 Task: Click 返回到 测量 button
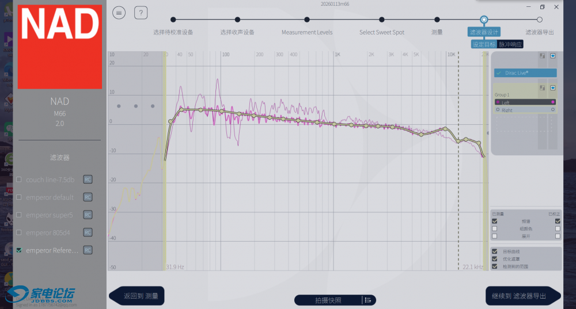coord(137,296)
